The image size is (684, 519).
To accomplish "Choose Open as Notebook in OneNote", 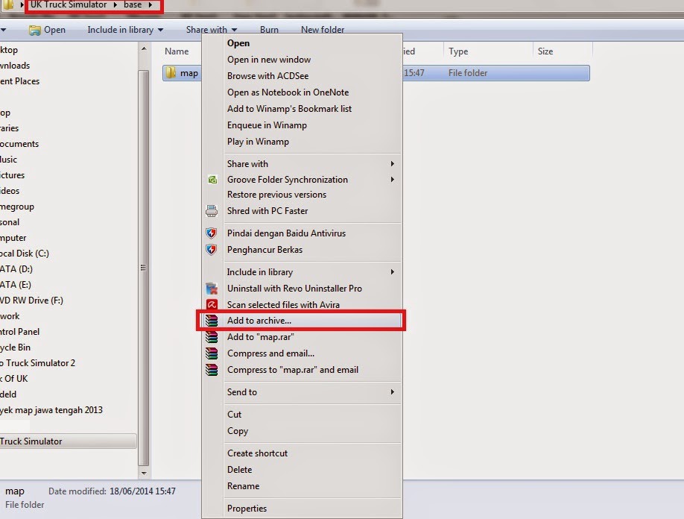I will point(288,92).
